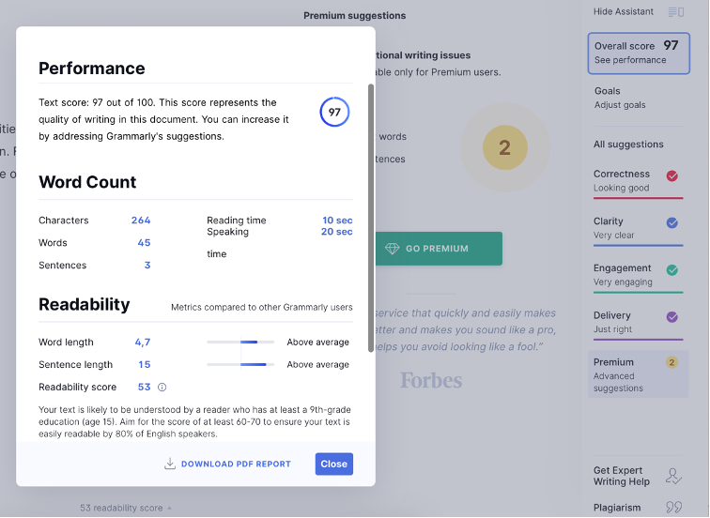Close the Performance dialog
This screenshot has width=710, height=518.
tap(334, 464)
